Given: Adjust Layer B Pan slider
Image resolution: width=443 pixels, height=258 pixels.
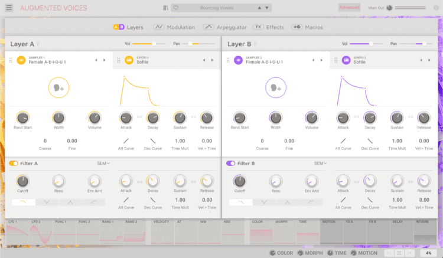Looking at the screenshot, I should click(416, 44).
